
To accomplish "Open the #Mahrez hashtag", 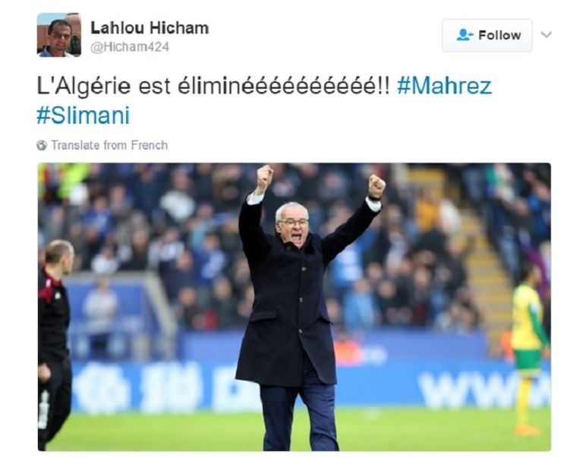I will tap(444, 86).
